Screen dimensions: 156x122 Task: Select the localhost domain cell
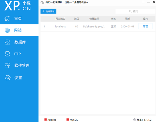(60, 27)
